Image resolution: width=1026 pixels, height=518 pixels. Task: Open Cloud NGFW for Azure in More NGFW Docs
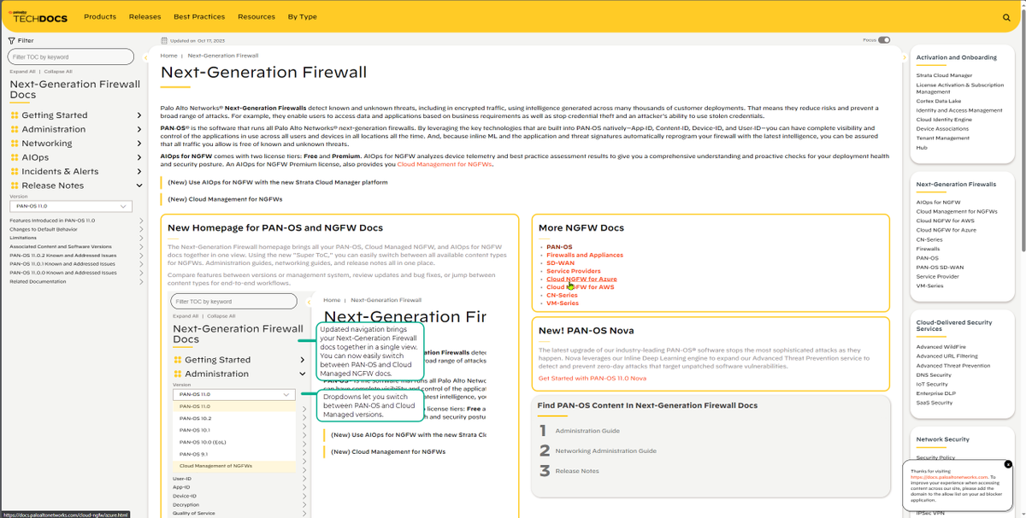click(x=581, y=280)
